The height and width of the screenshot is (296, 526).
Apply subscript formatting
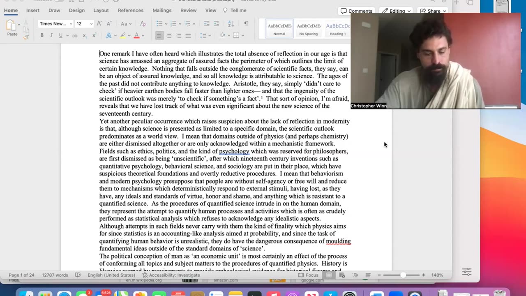tap(85, 36)
